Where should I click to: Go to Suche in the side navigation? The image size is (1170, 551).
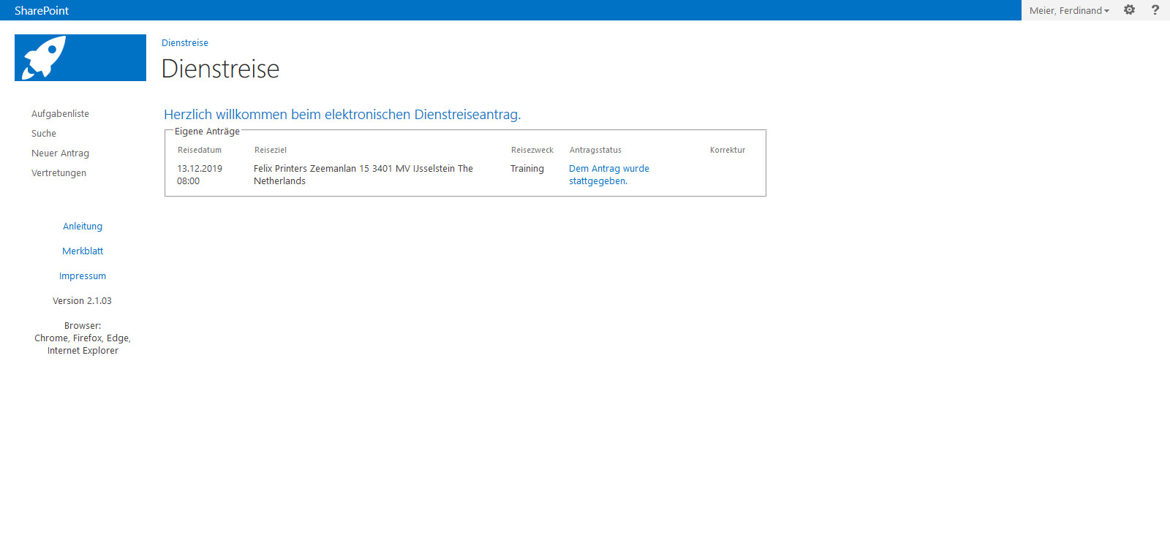[x=44, y=134]
